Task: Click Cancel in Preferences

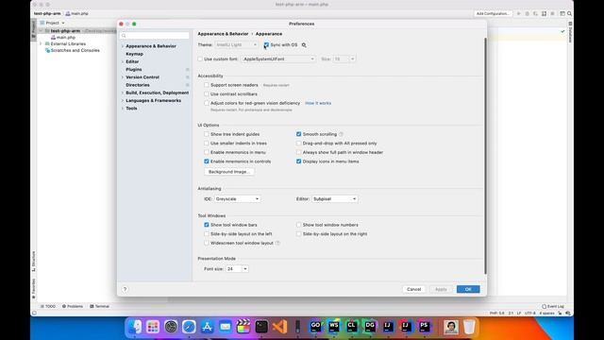Action: tap(413, 289)
